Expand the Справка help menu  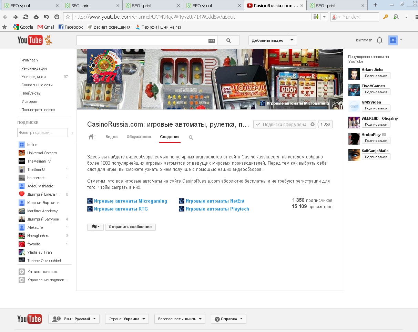(x=228, y=319)
